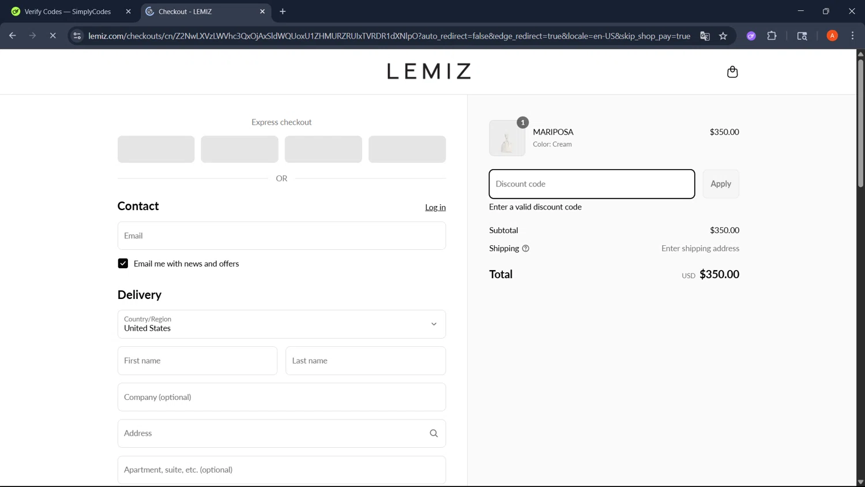Uncheck Email me with news and offers

pos(123,264)
